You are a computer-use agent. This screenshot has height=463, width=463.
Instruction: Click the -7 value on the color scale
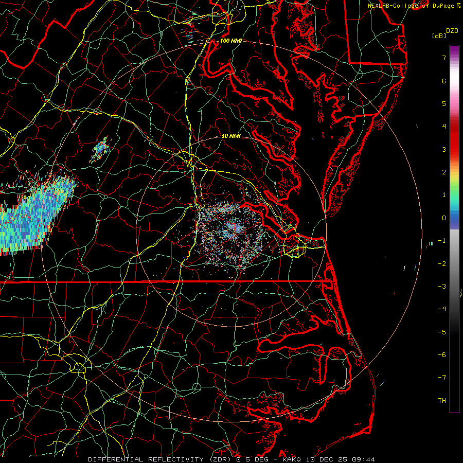click(x=442, y=378)
